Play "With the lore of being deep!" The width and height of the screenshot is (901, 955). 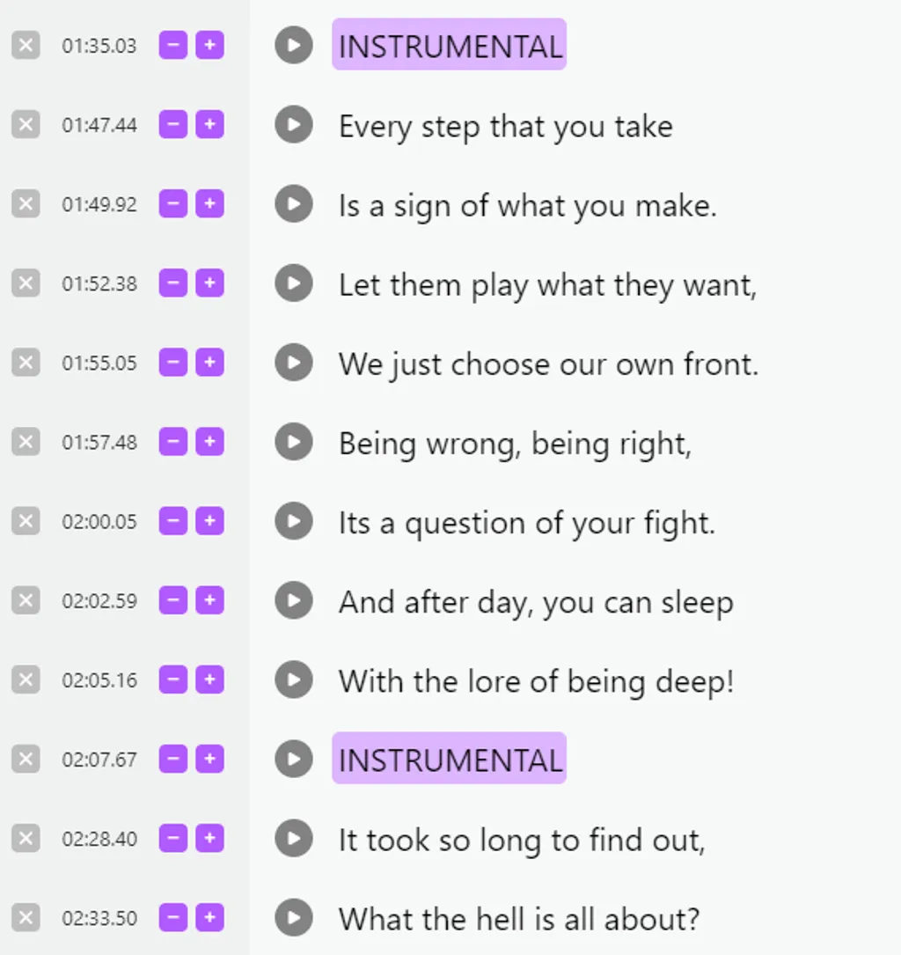tap(293, 680)
